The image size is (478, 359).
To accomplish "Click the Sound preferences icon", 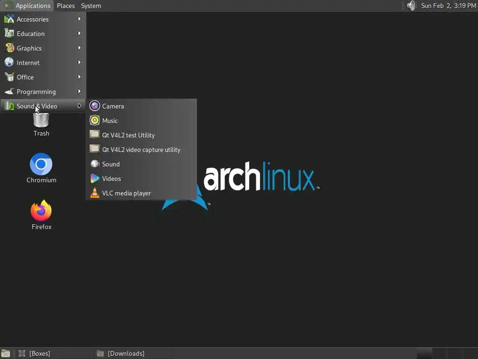I will tap(94, 164).
